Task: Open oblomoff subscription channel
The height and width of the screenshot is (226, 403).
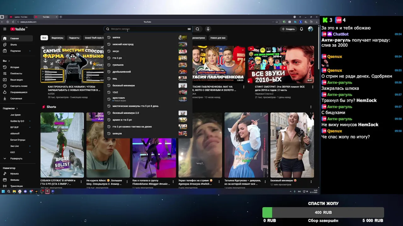Action: [17, 134]
